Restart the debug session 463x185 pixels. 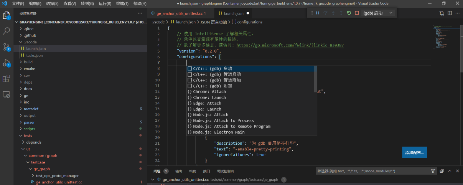[349, 13]
